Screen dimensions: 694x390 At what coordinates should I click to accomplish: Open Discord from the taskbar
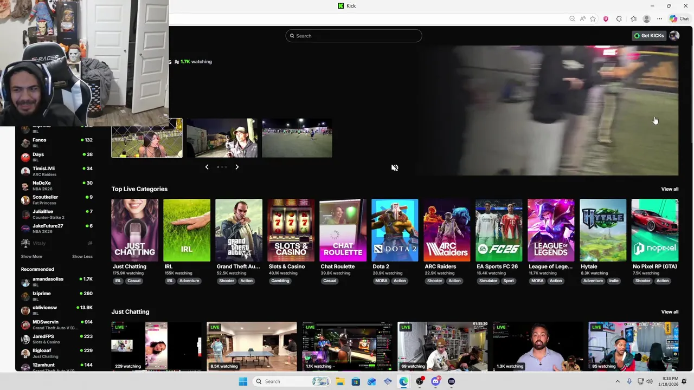pos(435,381)
